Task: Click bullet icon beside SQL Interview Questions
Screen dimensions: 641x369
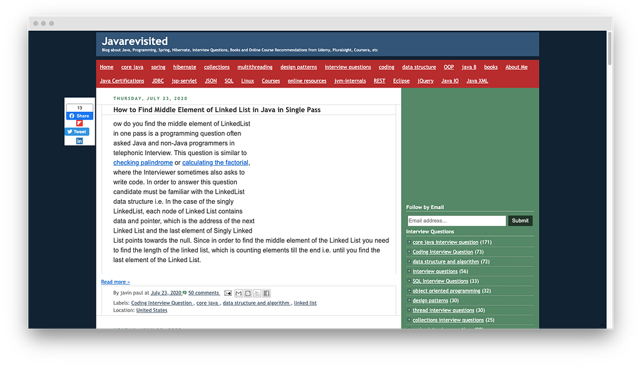Action: [409, 281]
